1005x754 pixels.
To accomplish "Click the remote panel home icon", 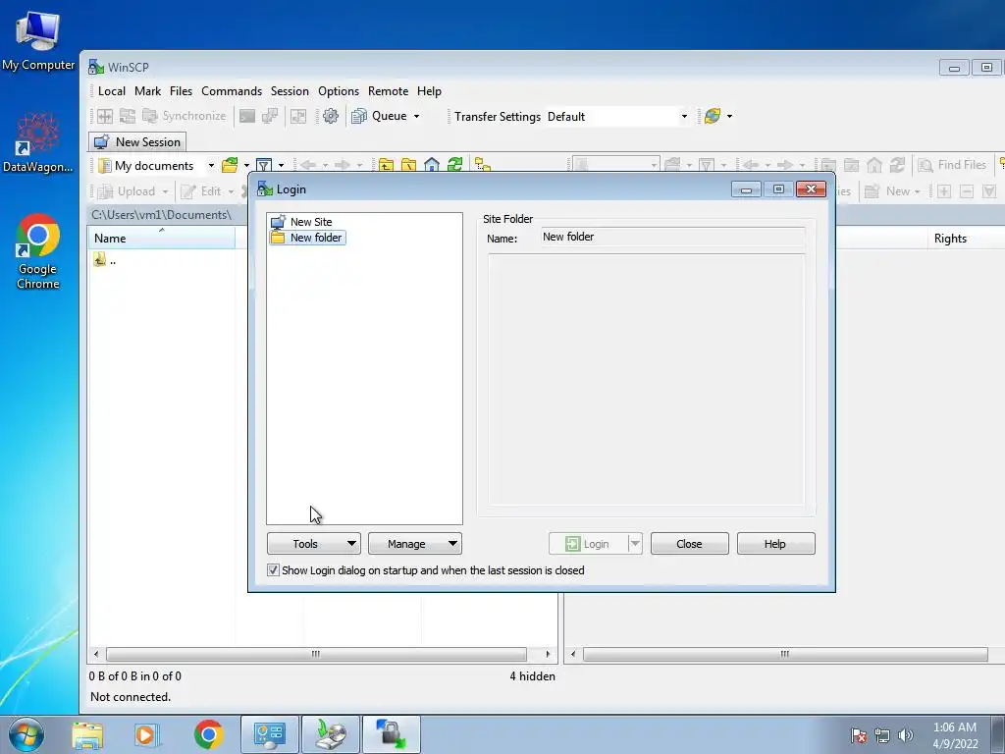I will [874, 165].
